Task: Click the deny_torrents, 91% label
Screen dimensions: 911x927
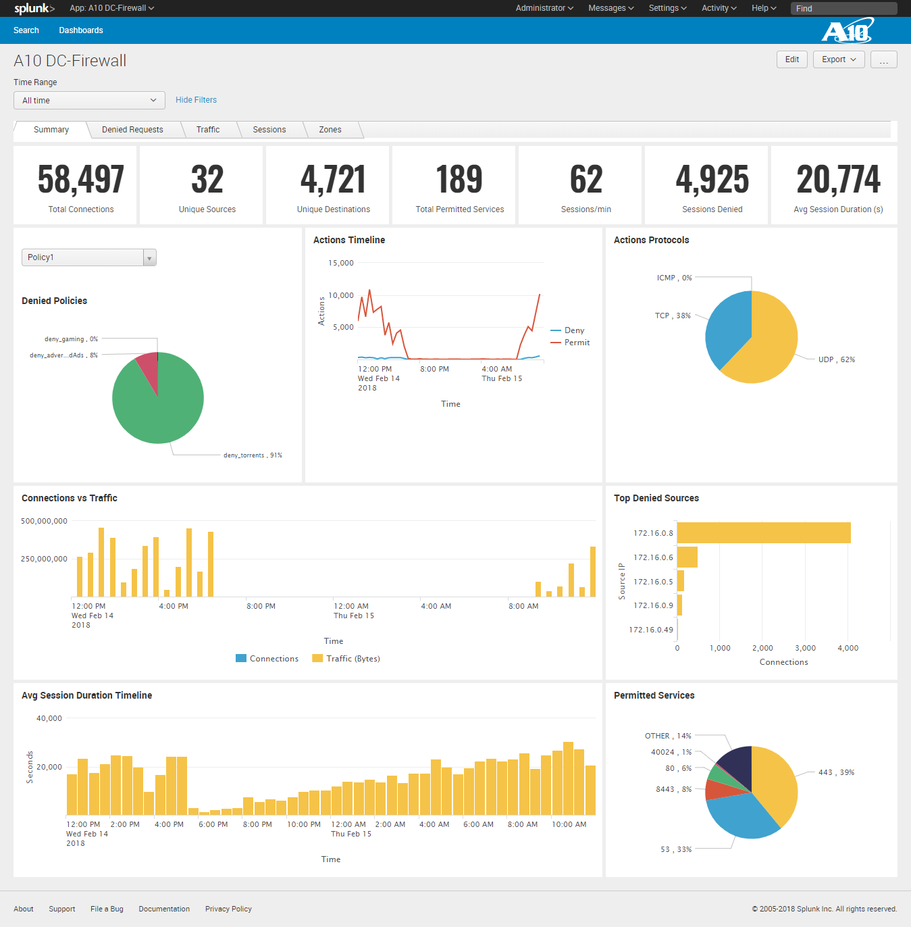Action: click(x=253, y=455)
